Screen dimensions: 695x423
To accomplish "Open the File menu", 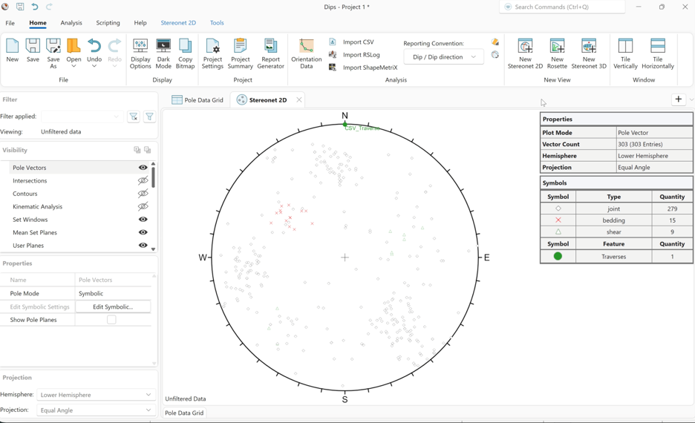I will (10, 23).
